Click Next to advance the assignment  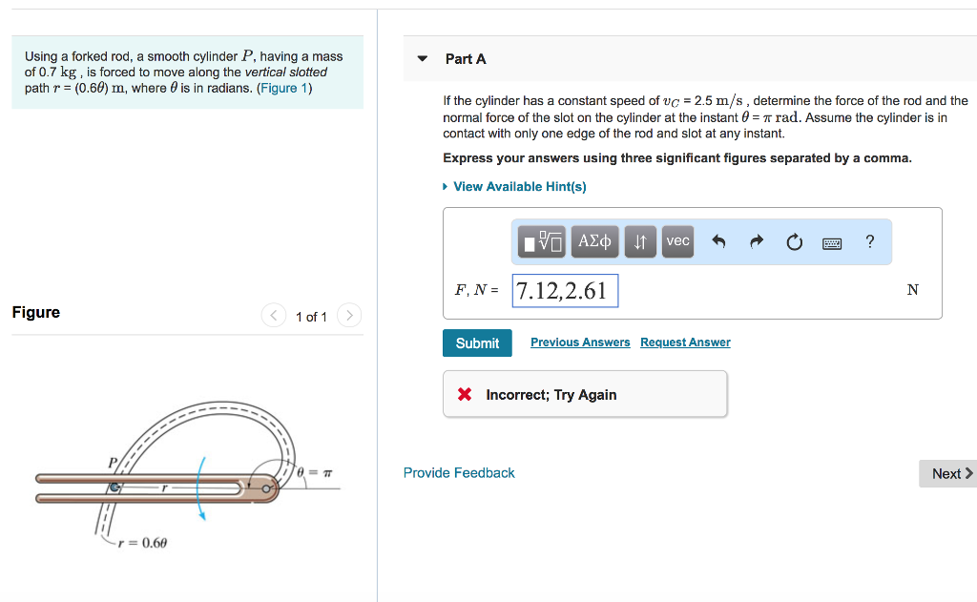pos(947,473)
